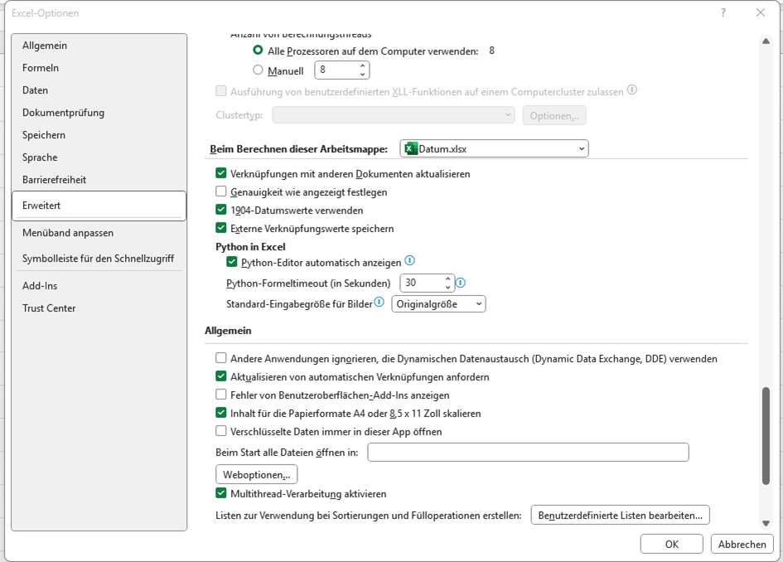Click info icon beside Python-Formeltimeout spinner
Viewport: 783px width, 562px height.
click(461, 283)
